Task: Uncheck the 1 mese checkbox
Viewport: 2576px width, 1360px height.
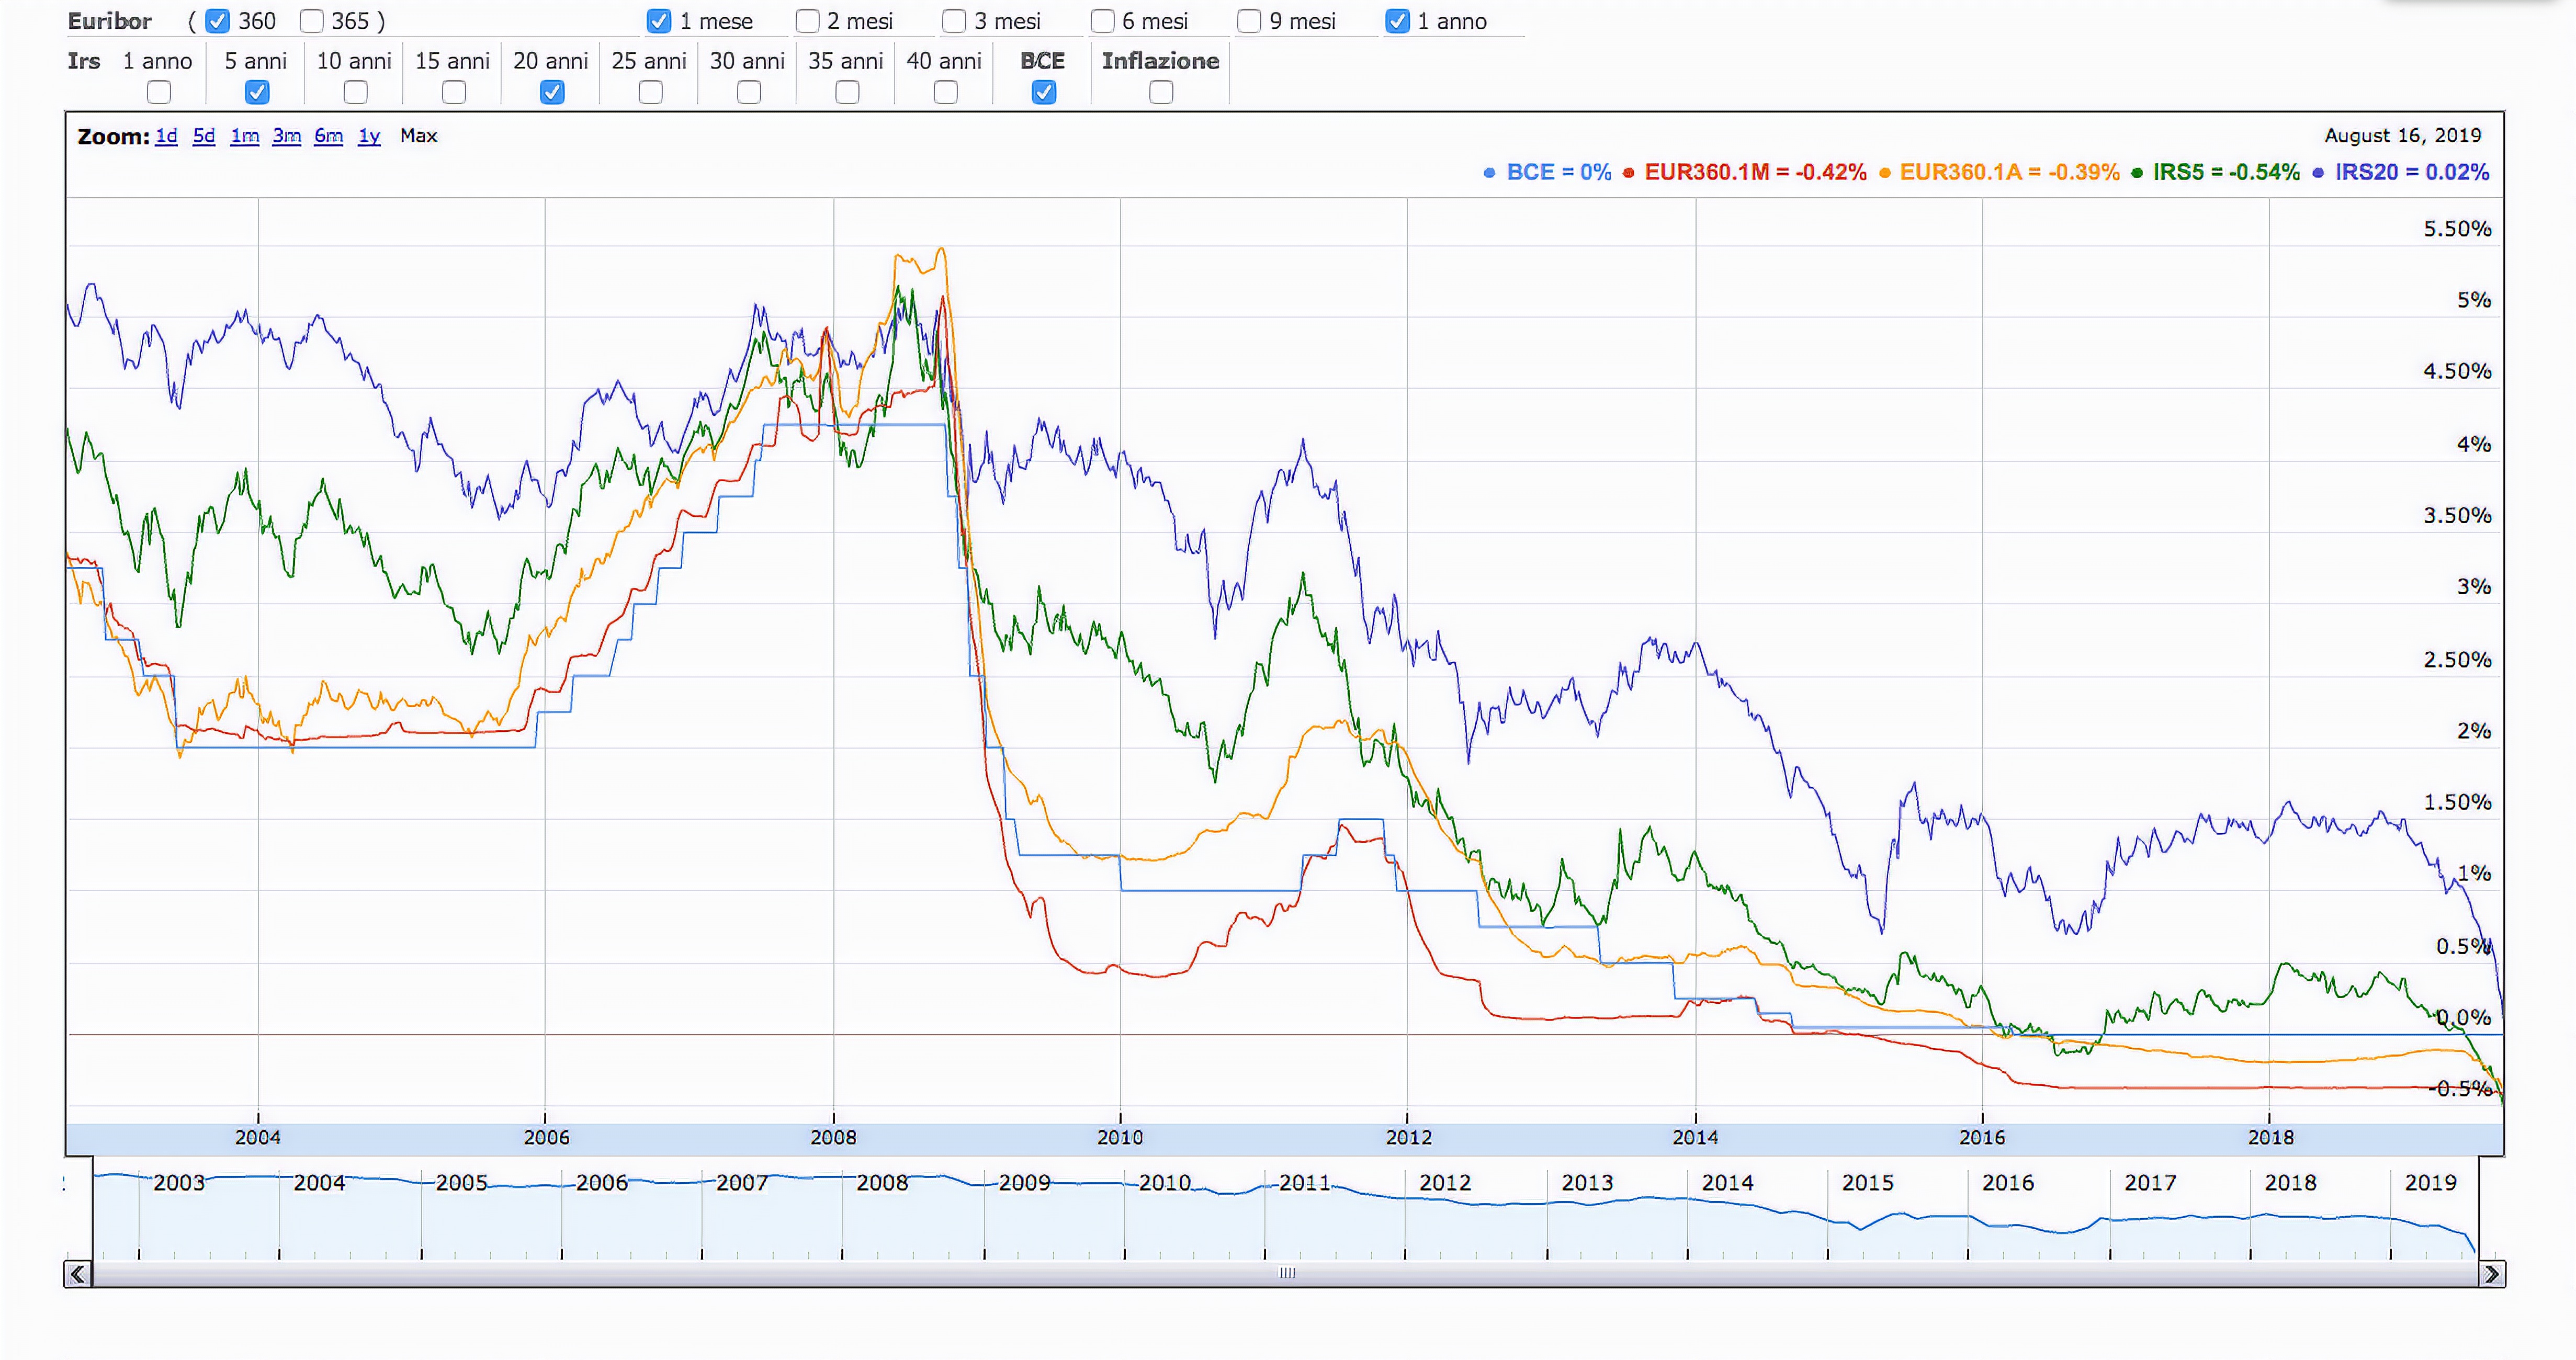Action: (659, 21)
